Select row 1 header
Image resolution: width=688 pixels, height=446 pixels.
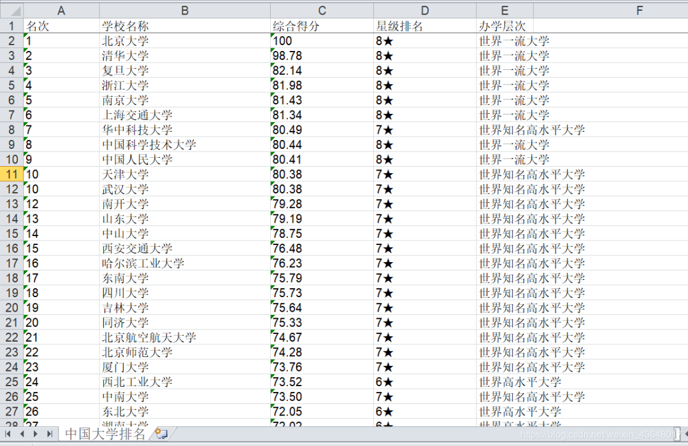pyautogui.click(x=12, y=26)
